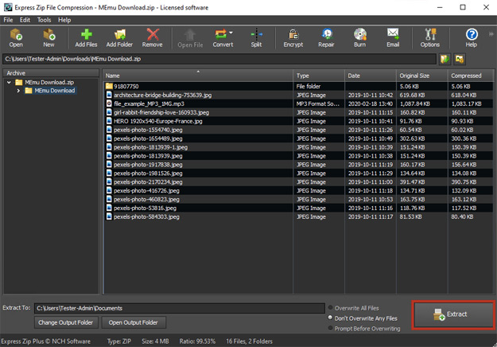The height and width of the screenshot is (347, 497).
Task: Select pexels-photo-416726.jpeg
Action: point(298,191)
